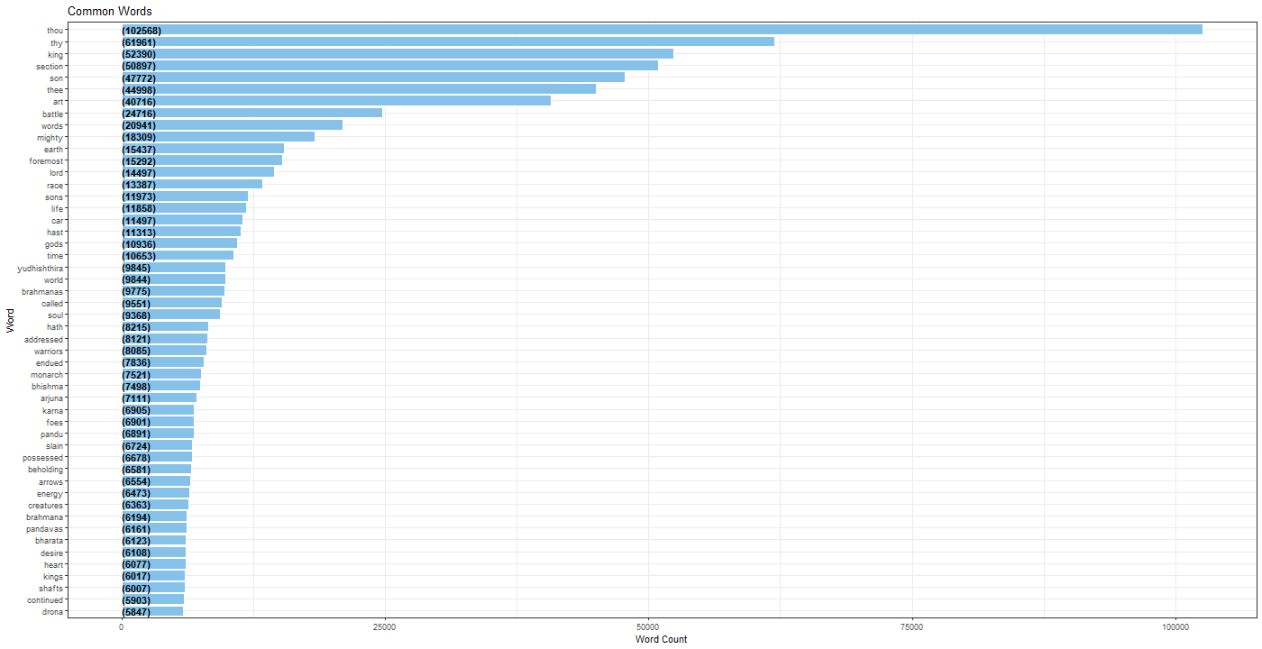Viewport: 1262px width, 649px height.
Task: Click the 25000 x-axis tick label
Action: [x=385, y=626]
